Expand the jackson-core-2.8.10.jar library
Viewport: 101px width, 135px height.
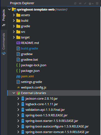pos(18,99)
